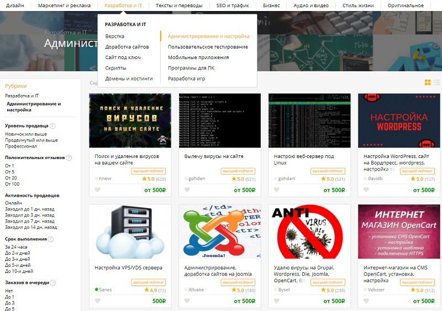
Task: Click price 'от 500₽' on OpenCart card
Action: click(x=424, y=301)
